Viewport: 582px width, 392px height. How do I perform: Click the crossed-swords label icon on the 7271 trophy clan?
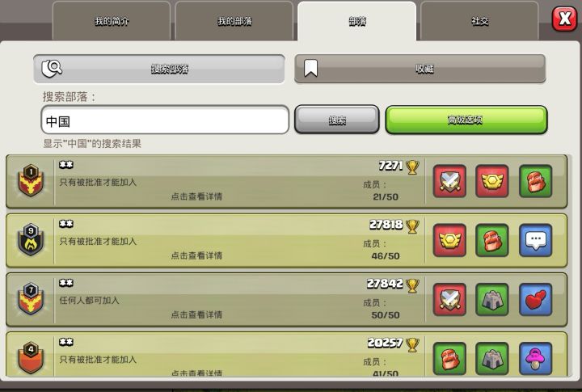(x=449, y=181)
